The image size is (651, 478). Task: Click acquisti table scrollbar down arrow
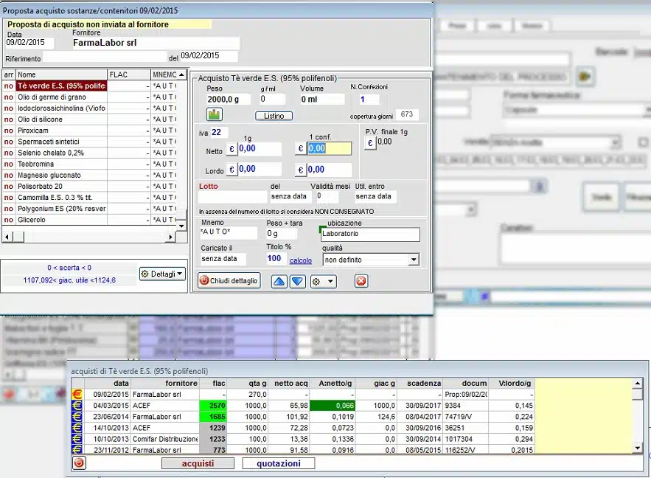[637, 448]
